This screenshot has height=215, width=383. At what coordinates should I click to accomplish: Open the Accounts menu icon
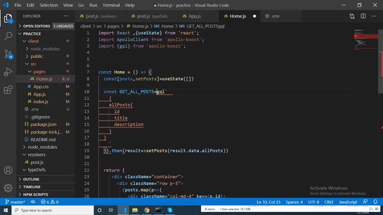[8, 170]
